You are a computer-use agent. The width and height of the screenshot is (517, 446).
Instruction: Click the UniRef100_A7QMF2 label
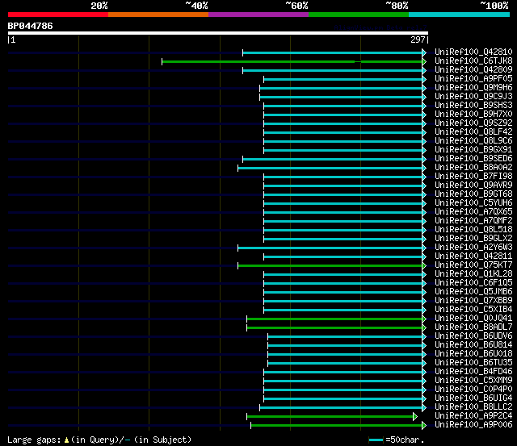pyautogui.click(x=473, y=221)
